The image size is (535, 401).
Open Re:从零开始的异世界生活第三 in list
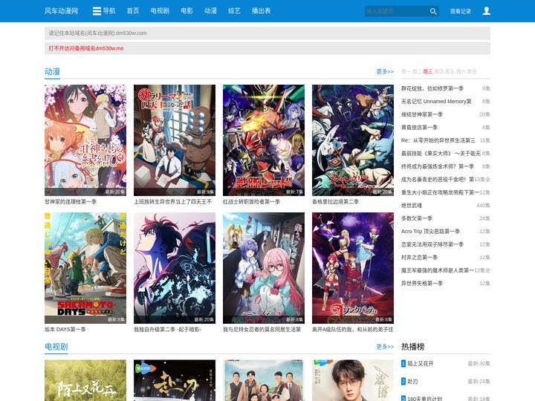point(438,140)
